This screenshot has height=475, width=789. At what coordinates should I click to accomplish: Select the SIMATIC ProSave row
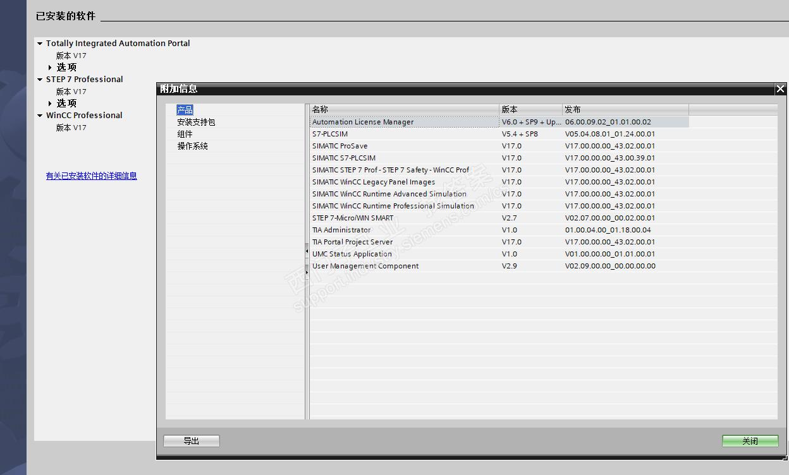click(x=499, y=146)
